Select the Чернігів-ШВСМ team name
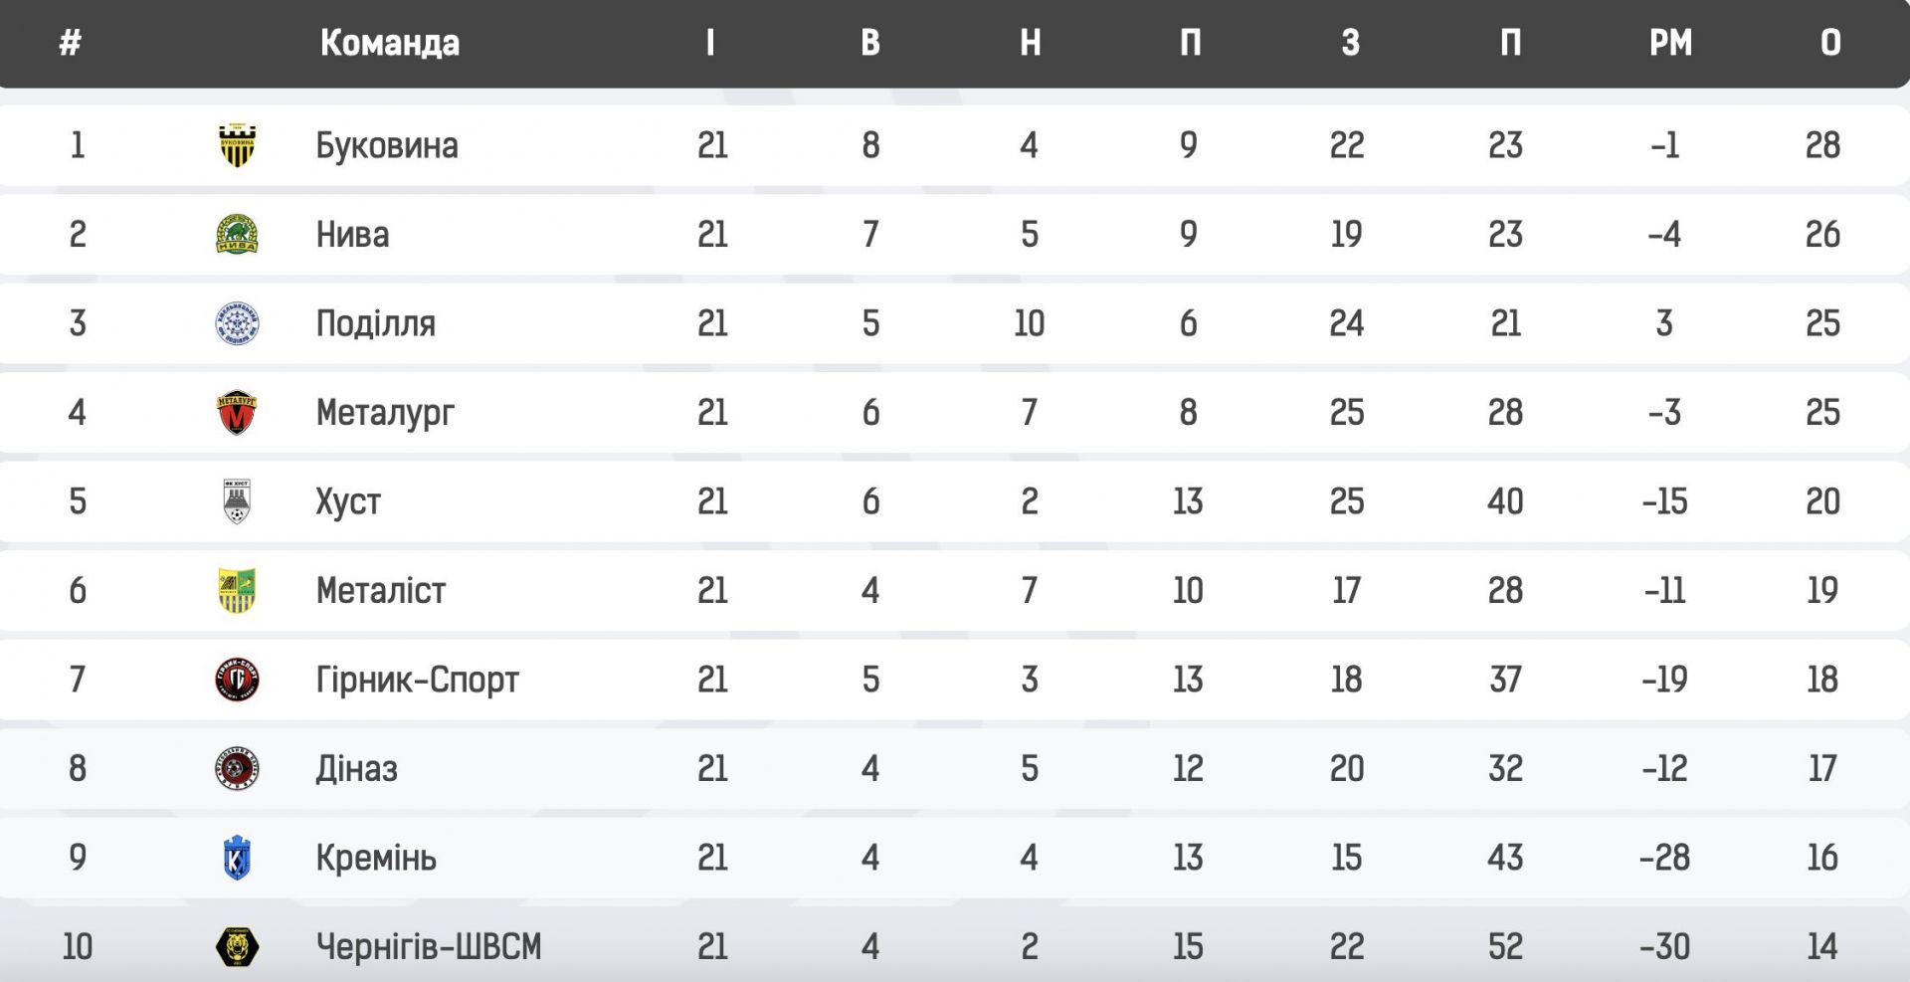Screen dimensions: 1910x982 point(429,946)
